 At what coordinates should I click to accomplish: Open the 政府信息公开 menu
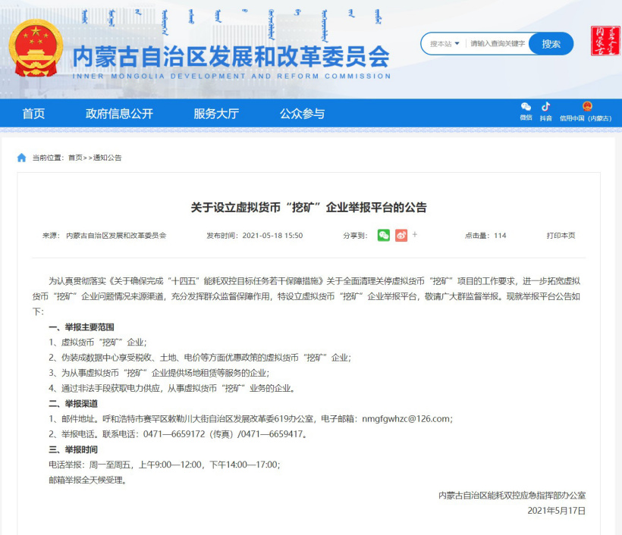point(119,114)
